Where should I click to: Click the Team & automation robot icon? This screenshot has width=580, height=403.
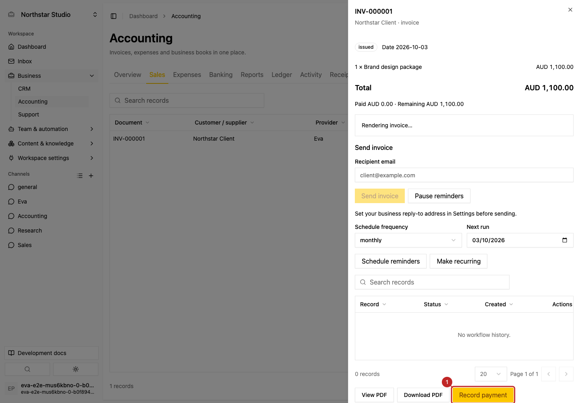pos(11,129)
